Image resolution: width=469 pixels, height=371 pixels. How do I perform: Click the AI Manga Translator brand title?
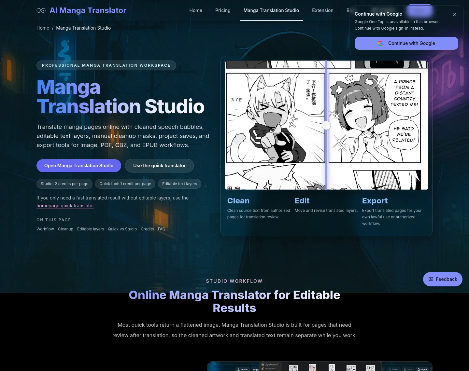pos(88,10)
